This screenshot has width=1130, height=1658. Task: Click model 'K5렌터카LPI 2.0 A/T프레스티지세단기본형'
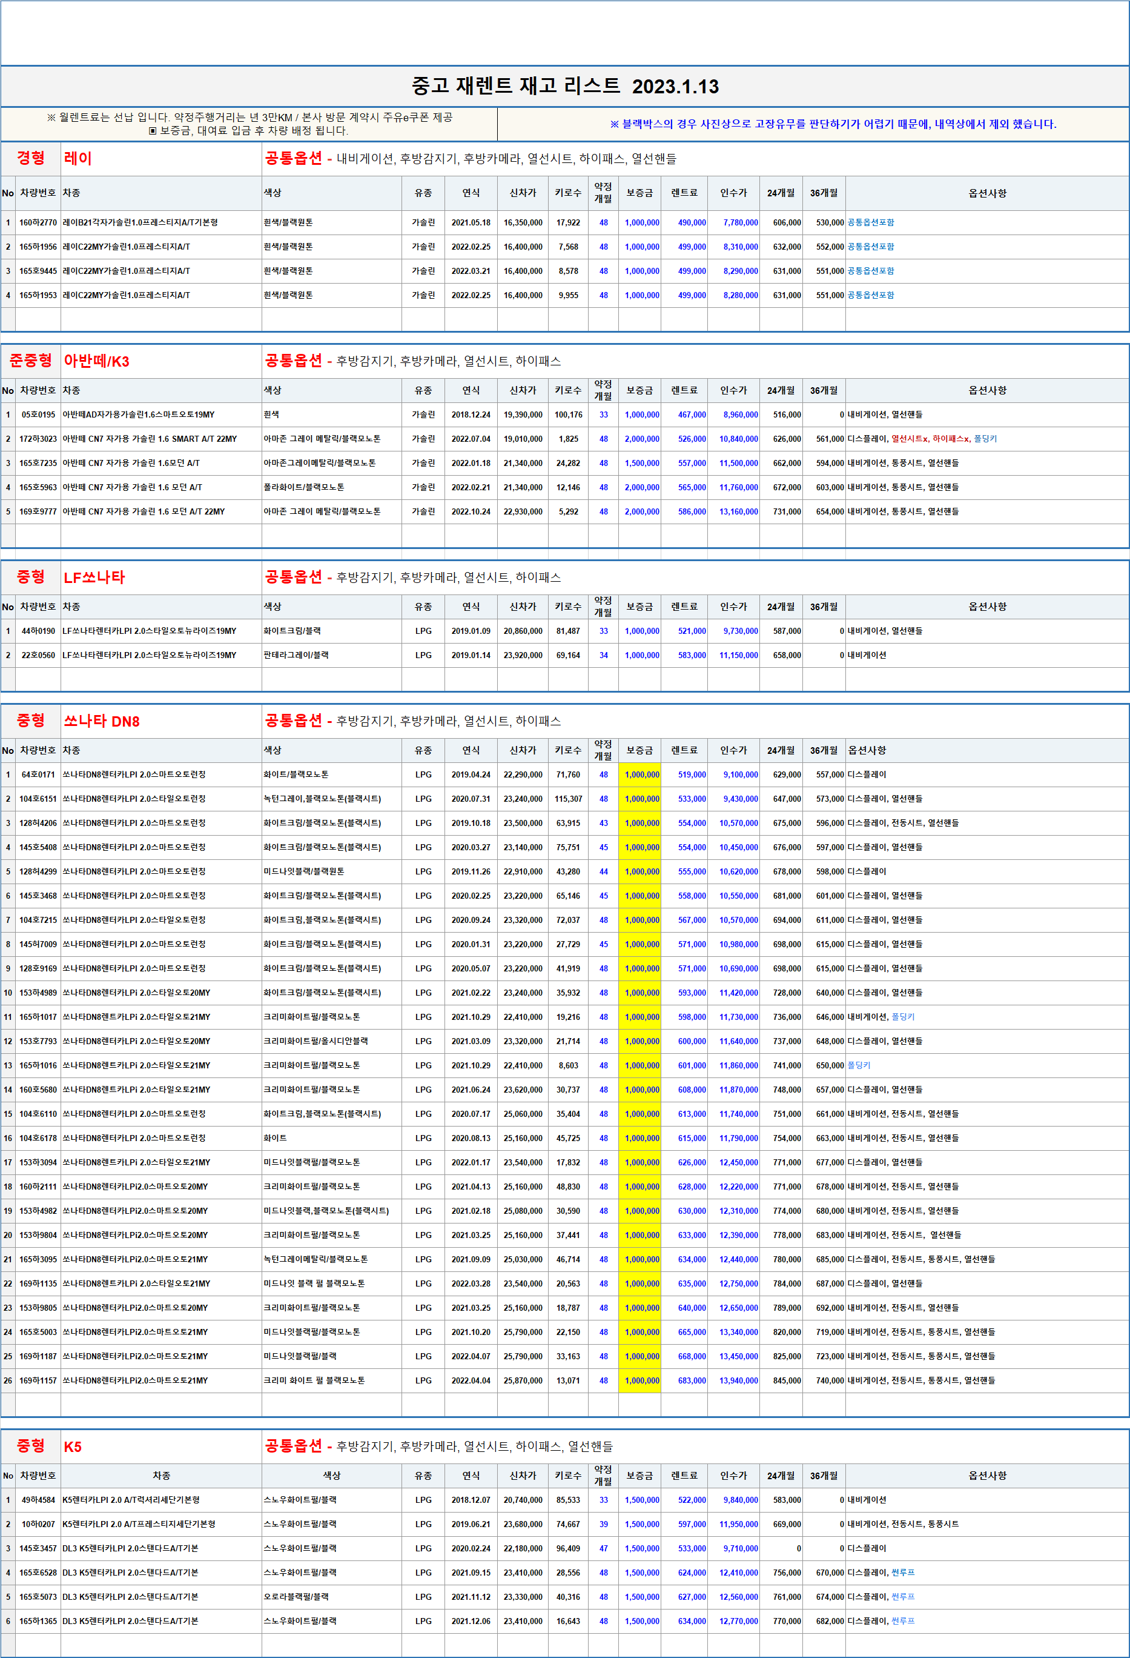click(139, 1525)
